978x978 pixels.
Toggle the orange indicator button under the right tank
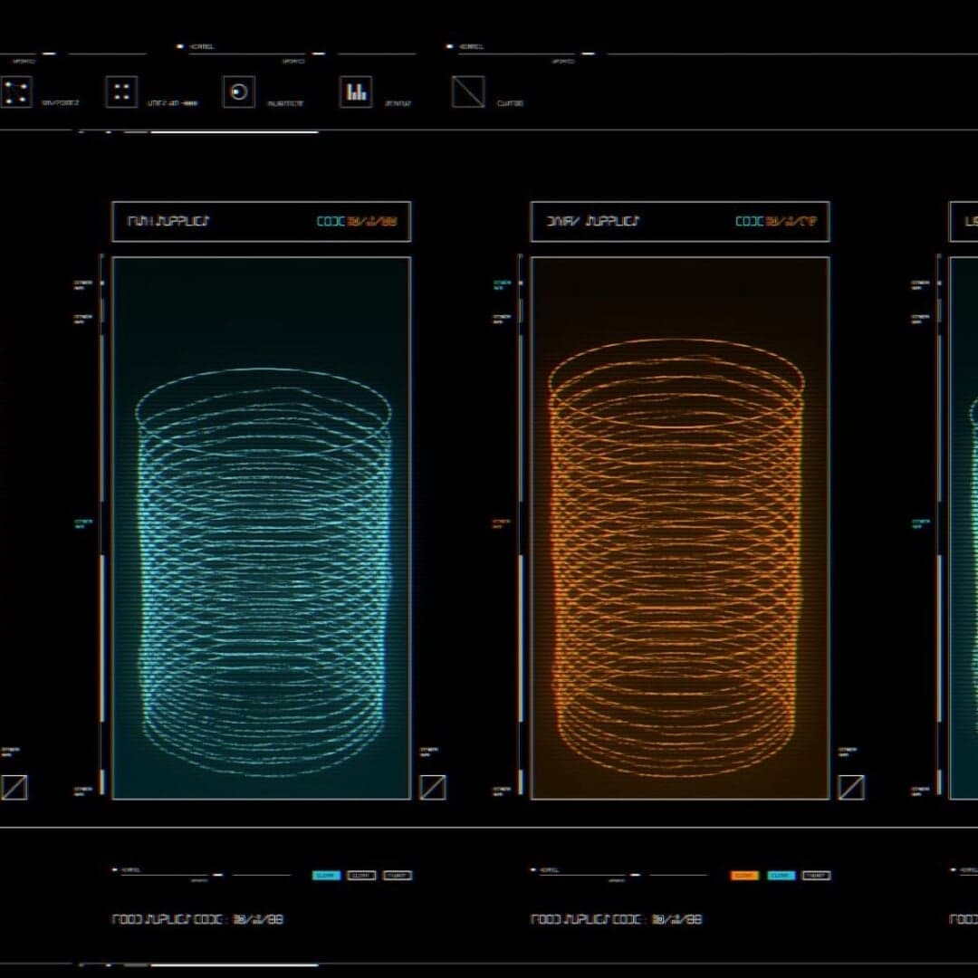[x=744, y=876]
